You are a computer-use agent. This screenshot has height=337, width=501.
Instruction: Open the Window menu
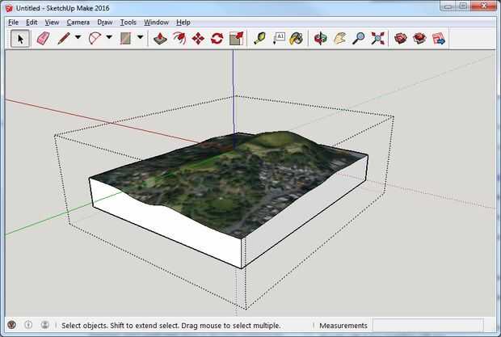[x=156, y=23]
